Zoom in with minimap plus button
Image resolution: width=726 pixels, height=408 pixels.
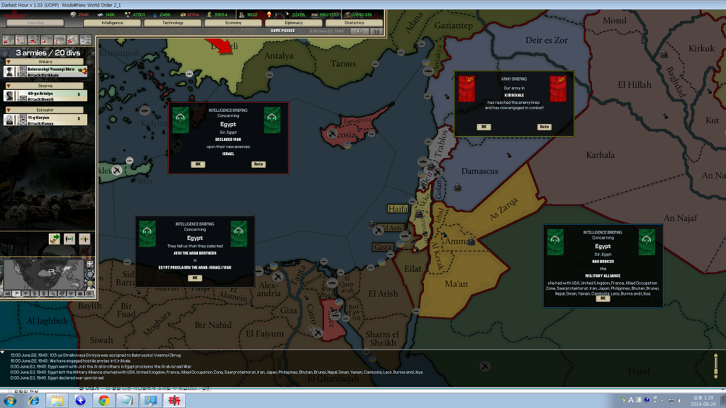90,273
